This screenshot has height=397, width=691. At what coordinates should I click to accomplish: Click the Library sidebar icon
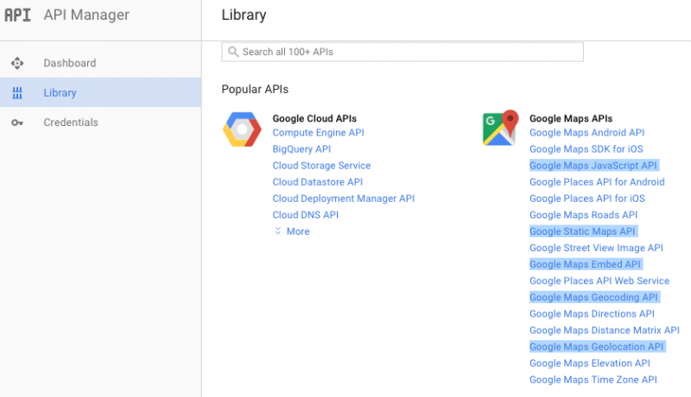point(17,93)
